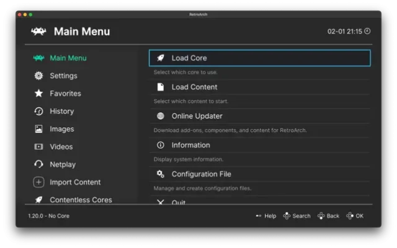Click the Back gamepad glyph icon
The height and width of the screenshot is (248, 397).
(x=321, y=216)
